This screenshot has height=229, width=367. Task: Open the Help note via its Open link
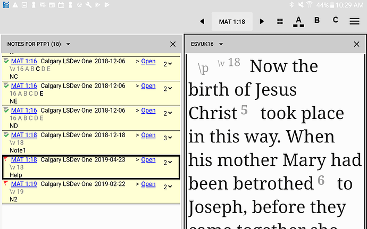pos(148,160)
